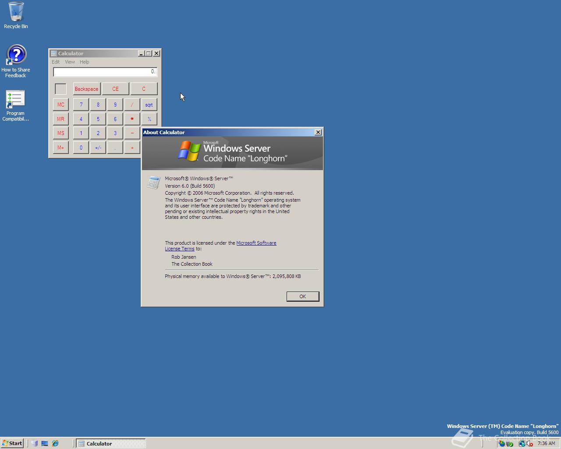Viewport: 561px width, 449px height.
Task: Click calculator icon in About dialog
Action: coord(153,182)
